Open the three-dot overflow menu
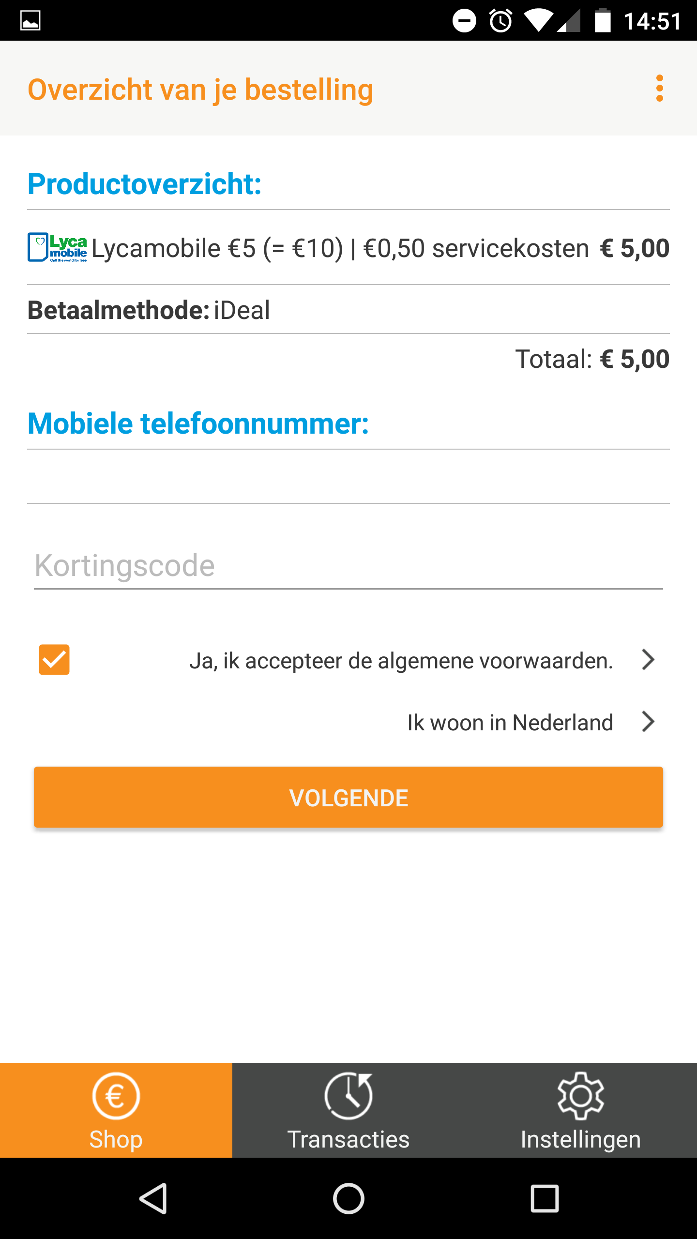This screenshot has height=1239, width=697. (659, 89)
